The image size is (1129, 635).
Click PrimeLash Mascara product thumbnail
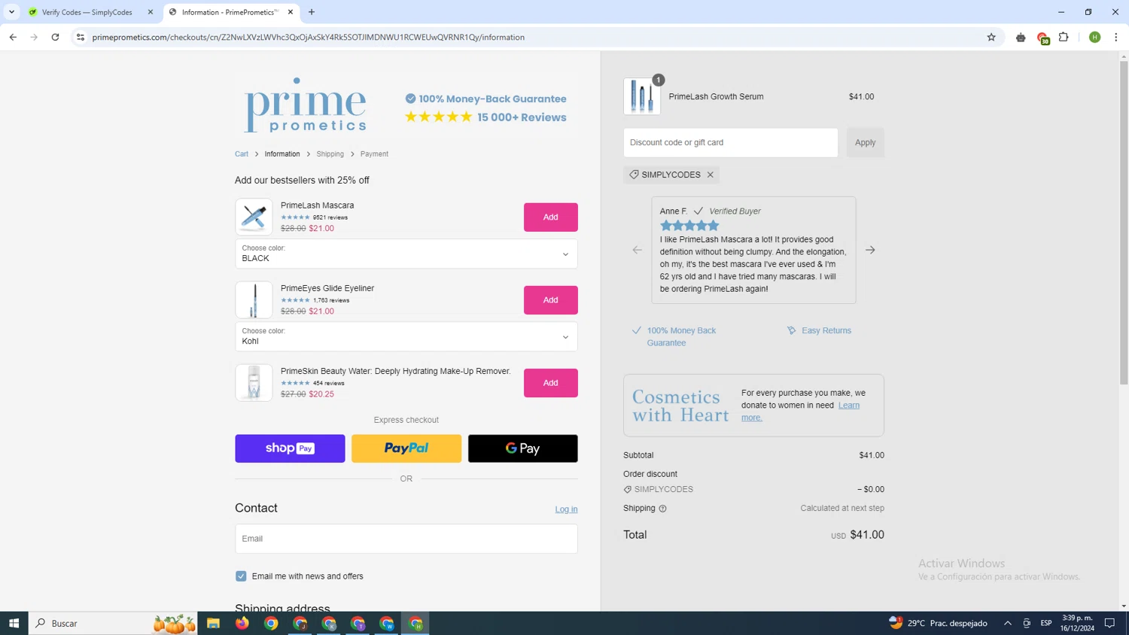click(x=254, y=217)
